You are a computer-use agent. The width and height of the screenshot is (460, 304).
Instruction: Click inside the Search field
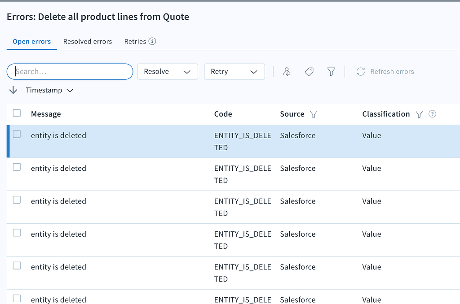(x=70, y=71)
